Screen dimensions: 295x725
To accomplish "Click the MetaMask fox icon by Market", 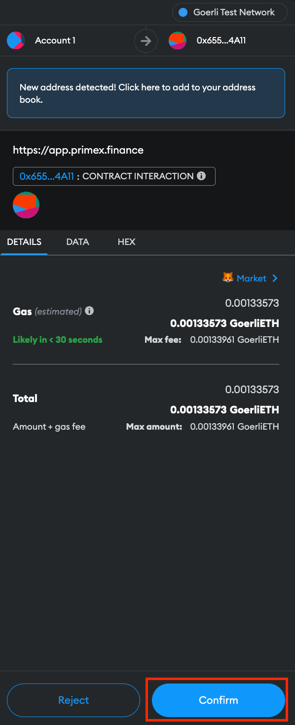I will coord(227,278).
